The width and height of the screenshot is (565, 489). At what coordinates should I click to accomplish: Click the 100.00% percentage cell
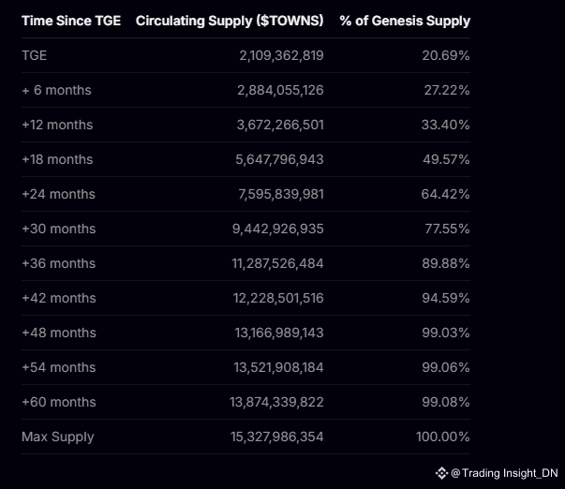[x=443, y=437]
